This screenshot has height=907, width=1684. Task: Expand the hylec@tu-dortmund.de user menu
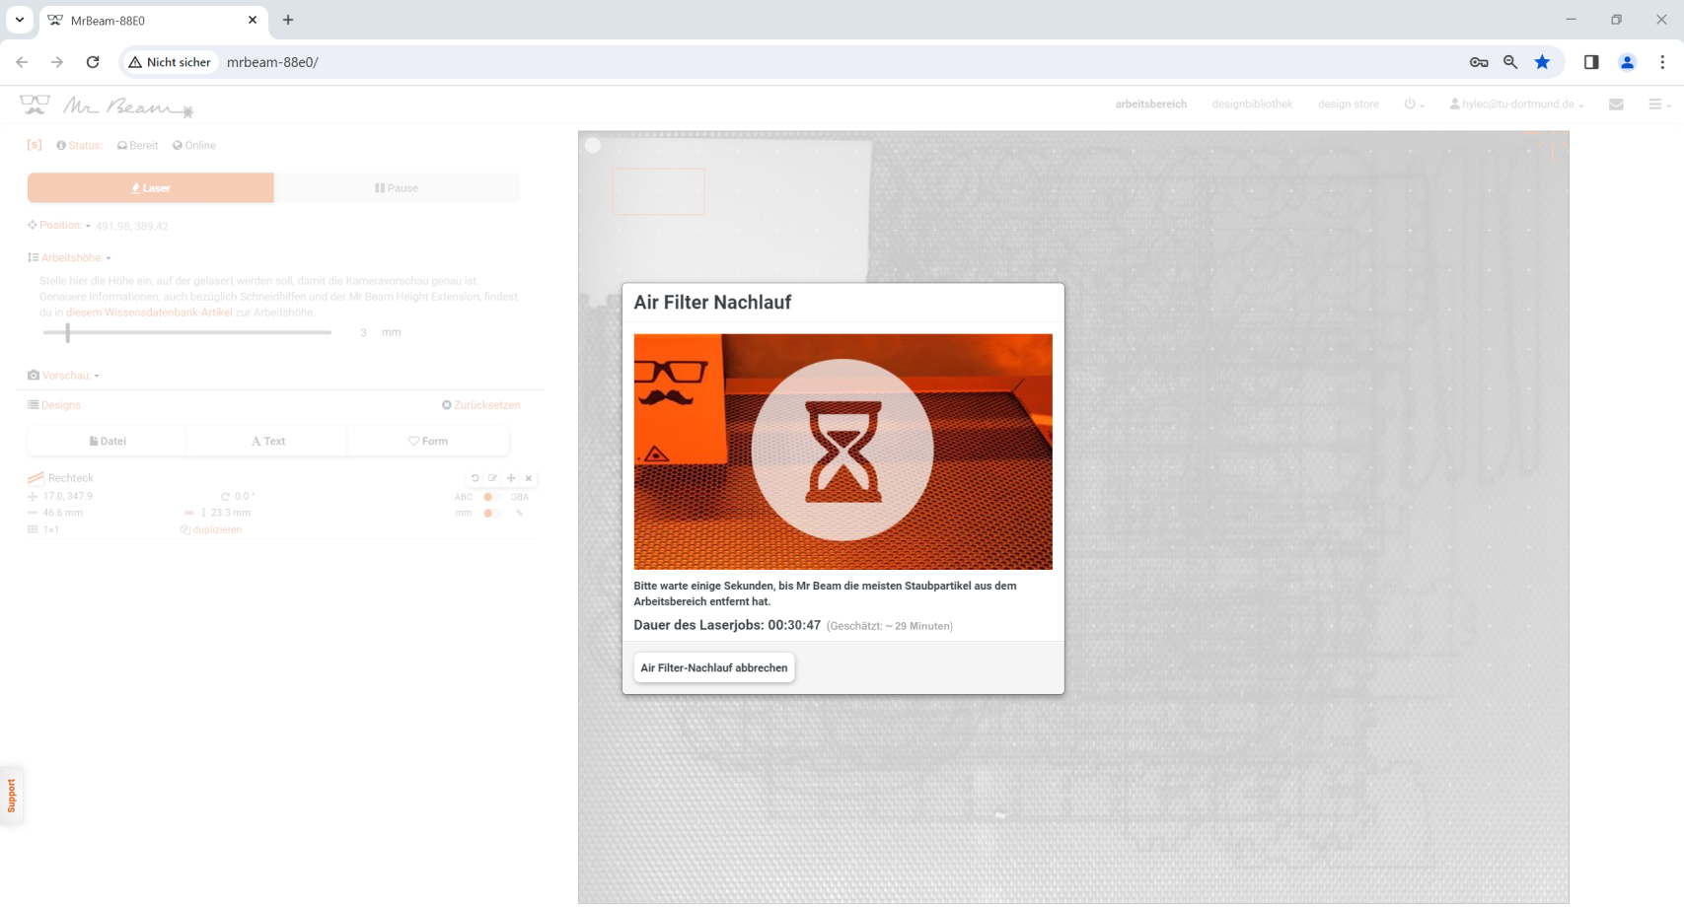pyautogui.click(x=1516, y=104)
